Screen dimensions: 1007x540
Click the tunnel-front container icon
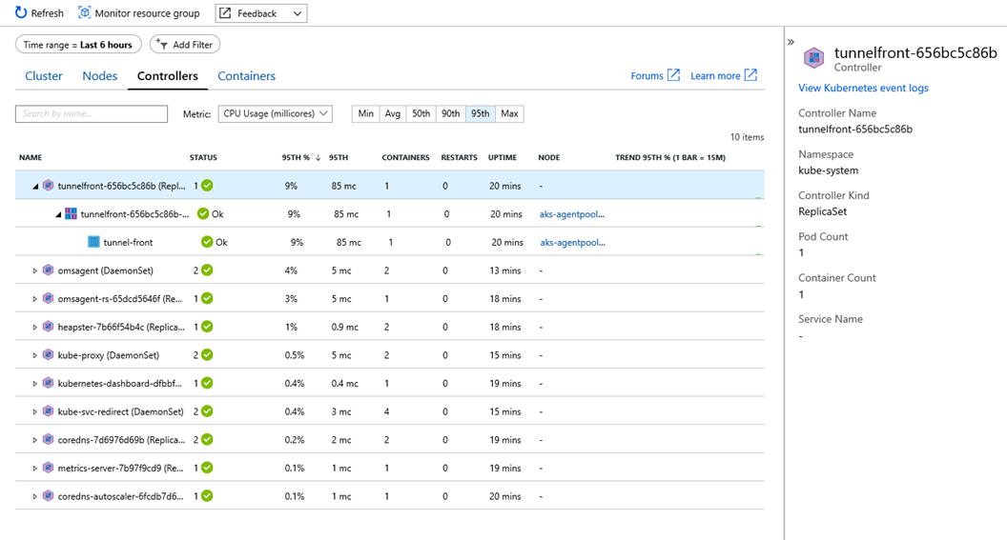coord(93,242)
